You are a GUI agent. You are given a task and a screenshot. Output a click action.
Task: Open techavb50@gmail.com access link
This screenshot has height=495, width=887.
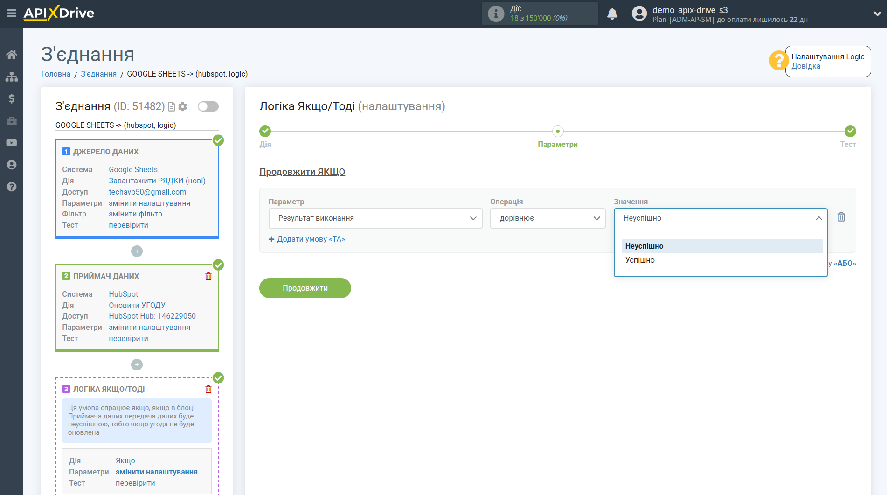(147, 192)
